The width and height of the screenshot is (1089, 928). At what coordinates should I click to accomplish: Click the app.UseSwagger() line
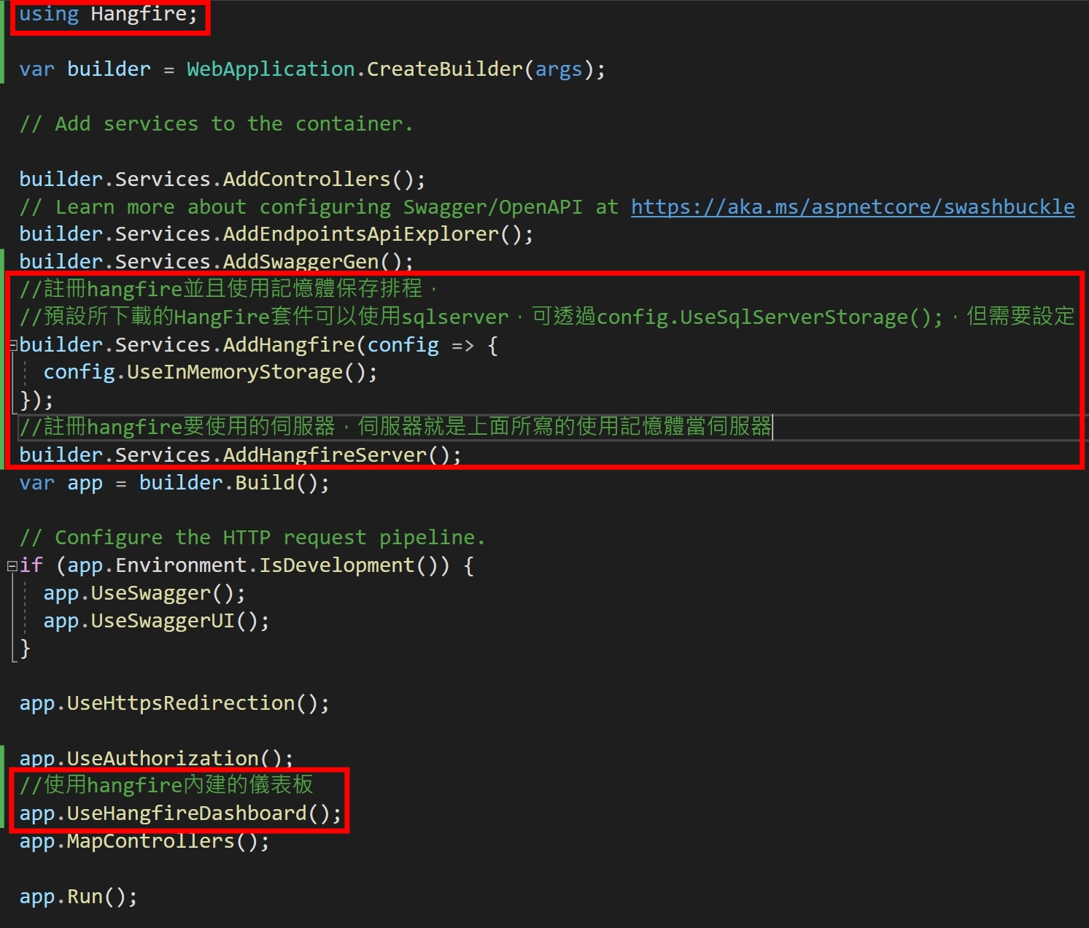tap(144, 593)
